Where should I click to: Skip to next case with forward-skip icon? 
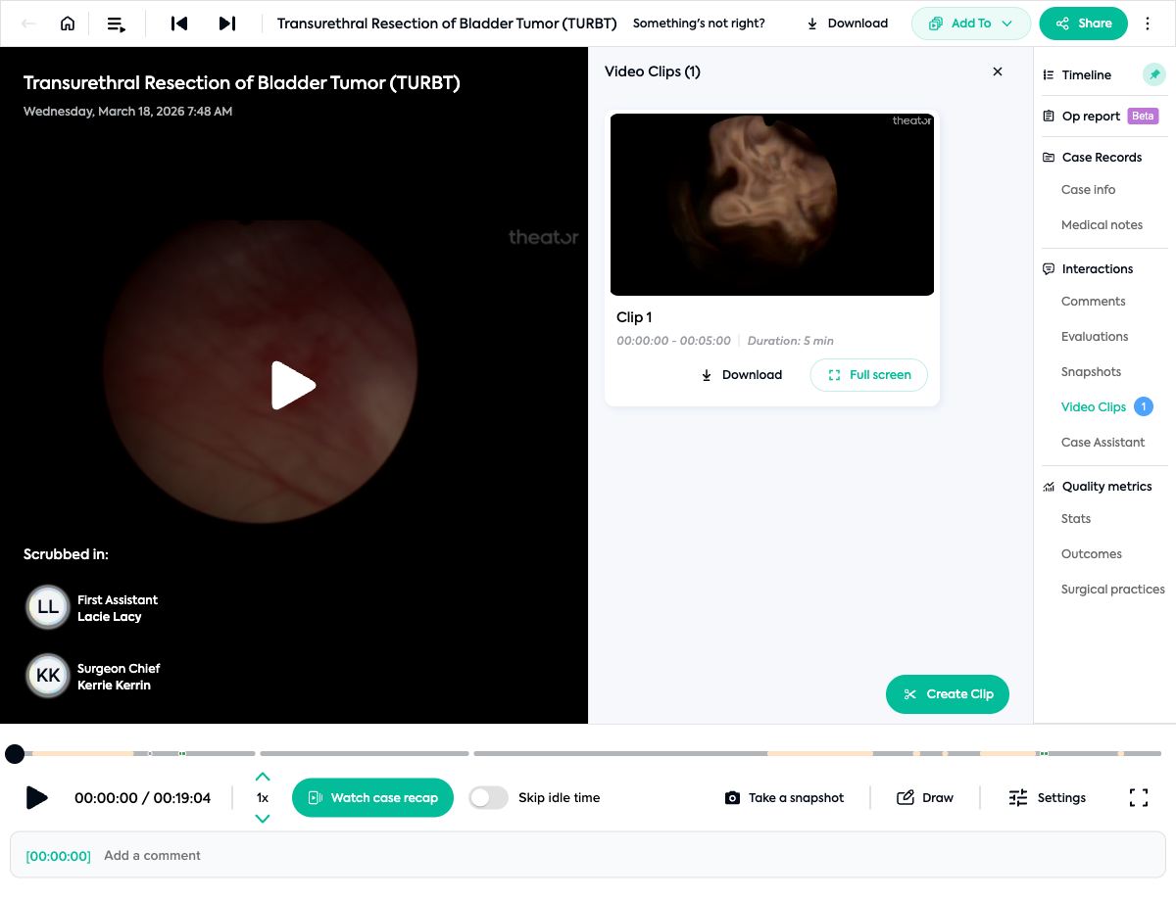click(227, 23)
